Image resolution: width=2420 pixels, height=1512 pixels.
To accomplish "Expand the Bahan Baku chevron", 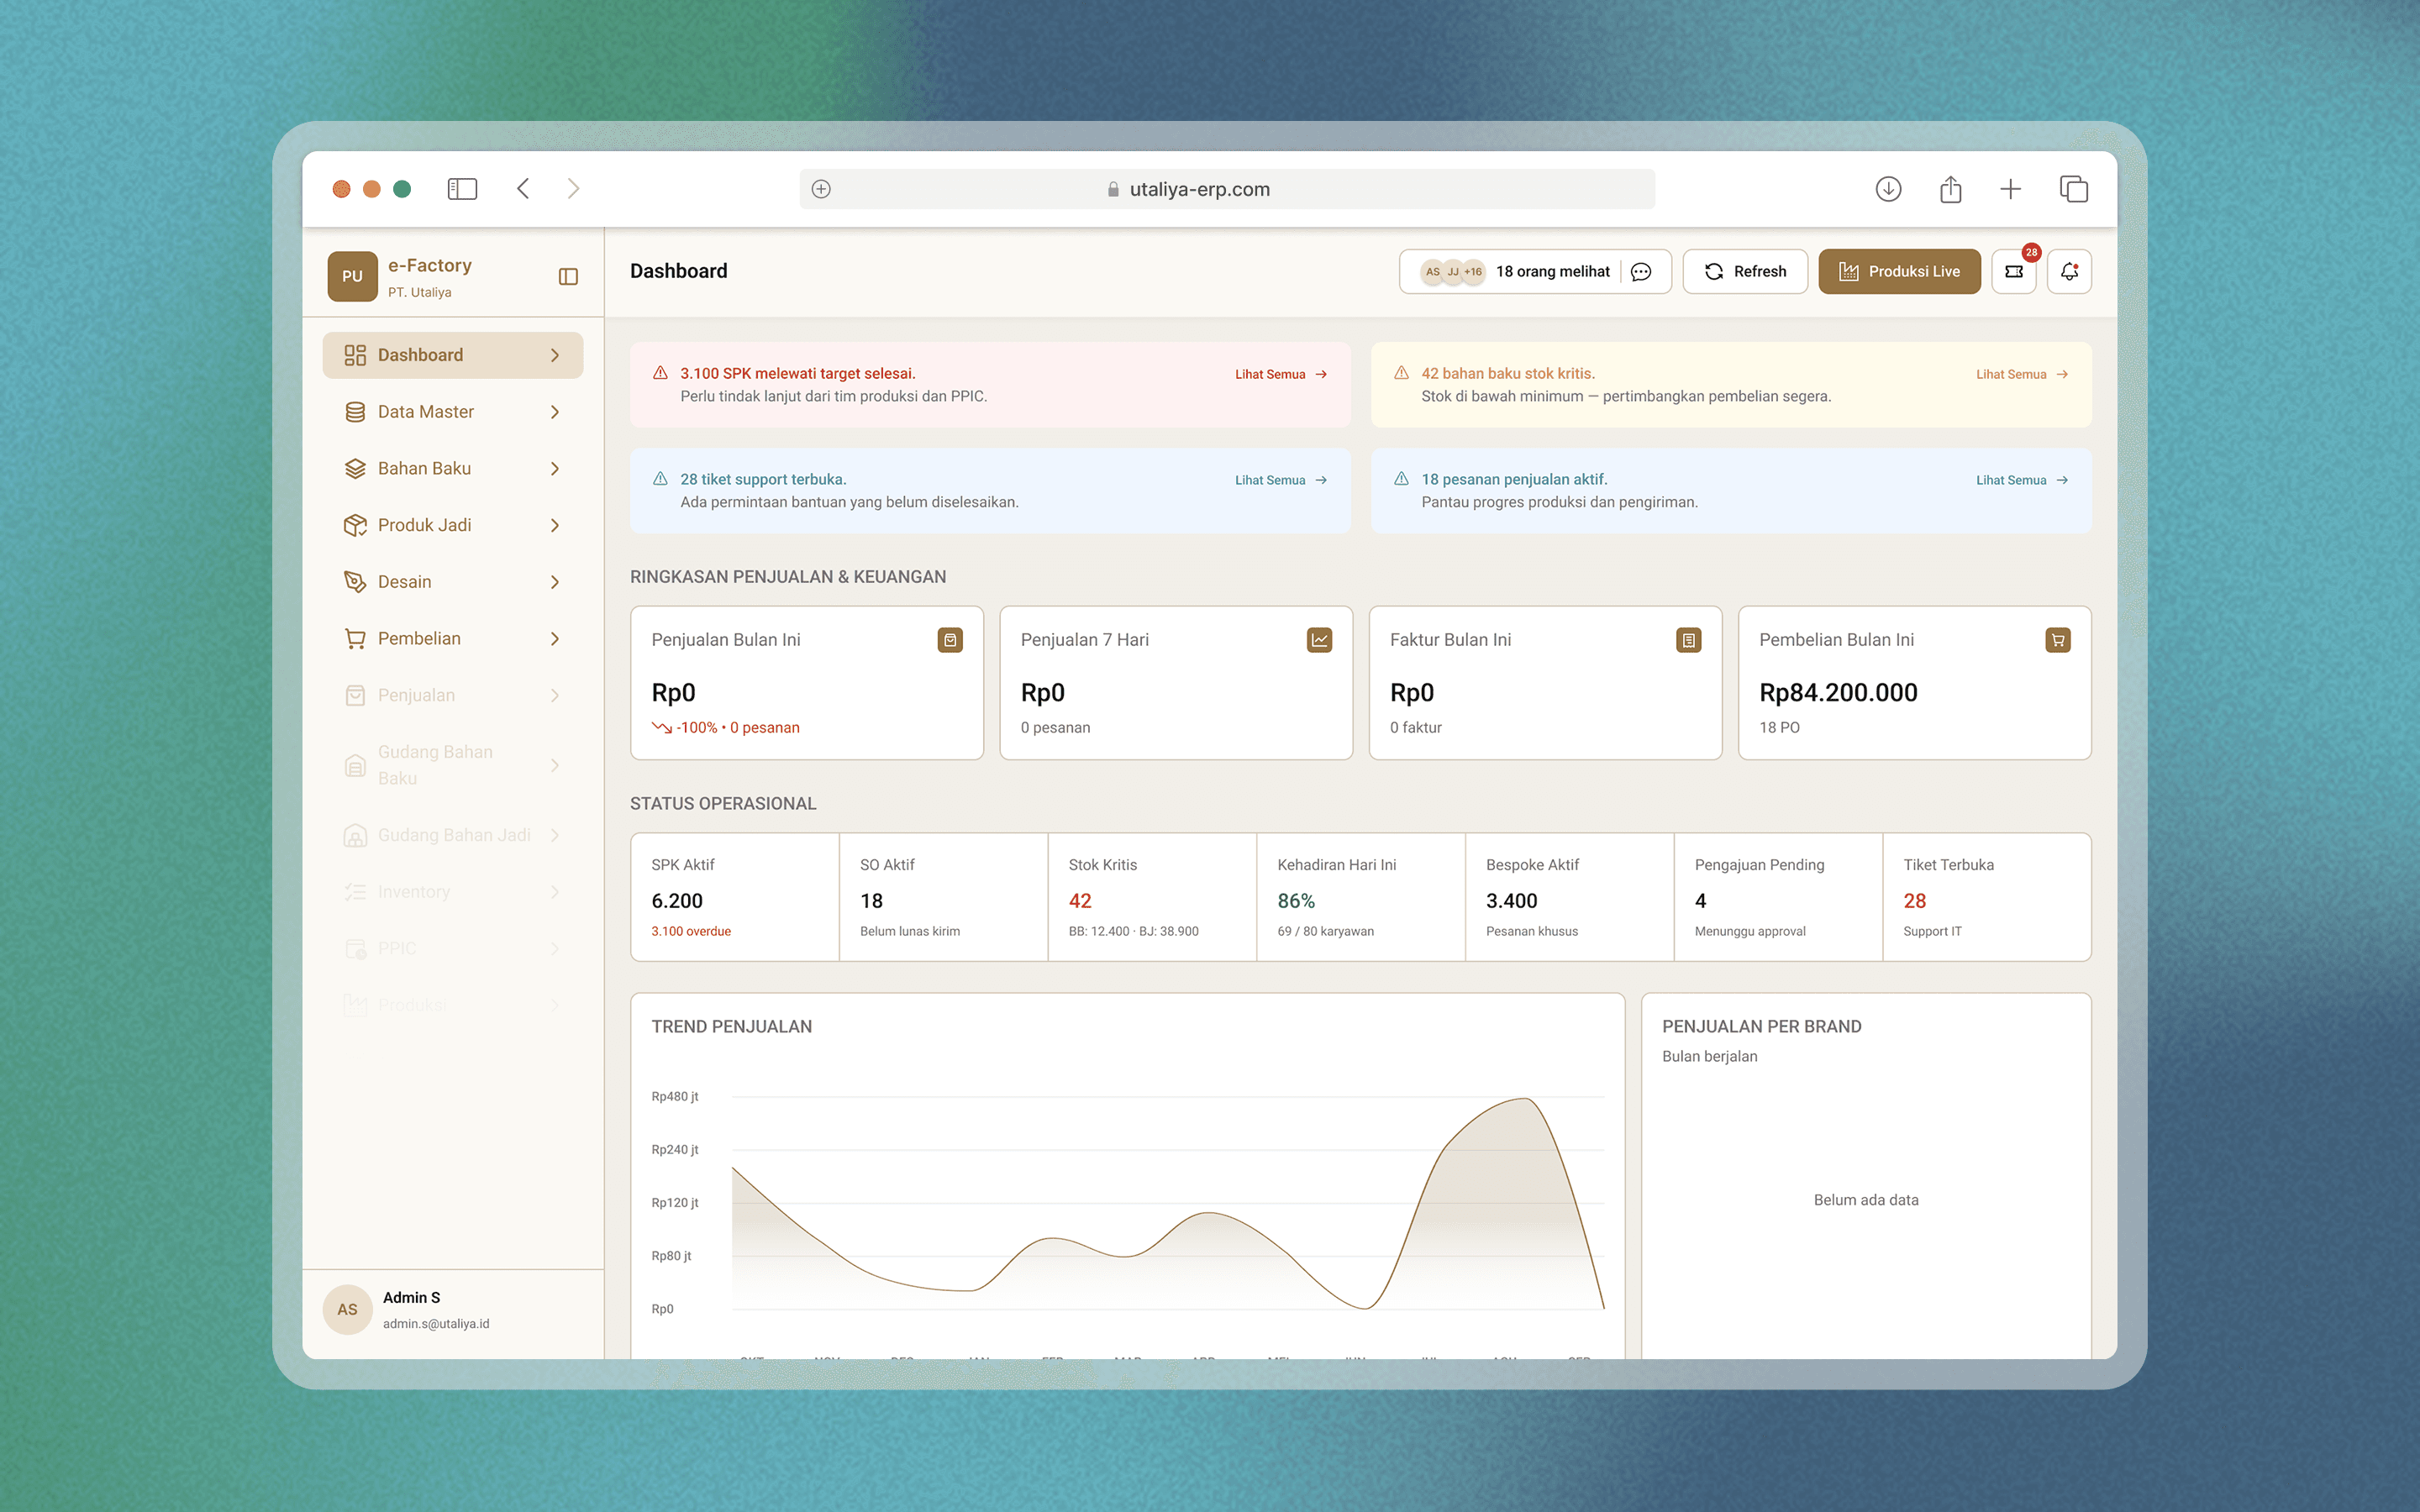I will coord(555,469).
